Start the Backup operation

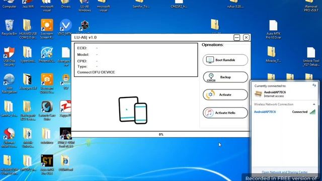tap(225, 77)
